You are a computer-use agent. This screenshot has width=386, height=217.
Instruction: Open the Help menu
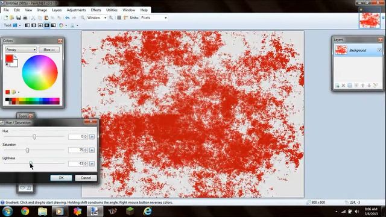(144, 10)
